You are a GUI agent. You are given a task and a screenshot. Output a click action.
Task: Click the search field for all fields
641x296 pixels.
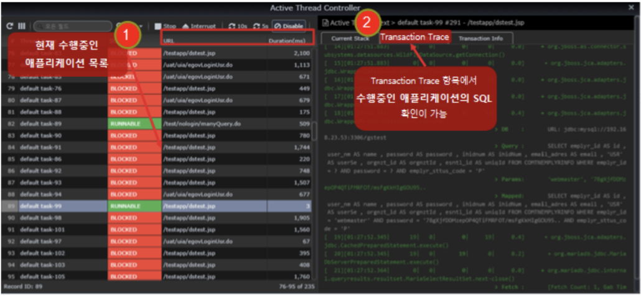[73, 26]
